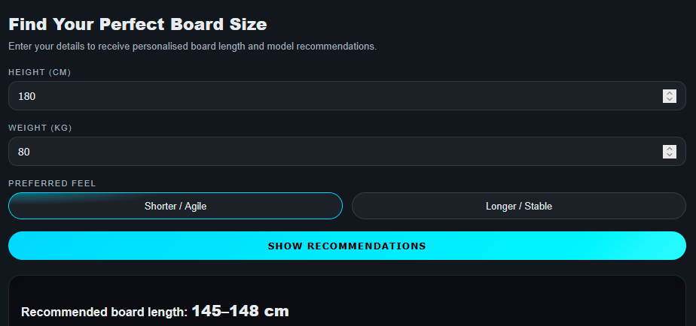This screenshot has width=696, height=326.
Task: Click the Height (cm) input field
Action: tap(331, 96)
